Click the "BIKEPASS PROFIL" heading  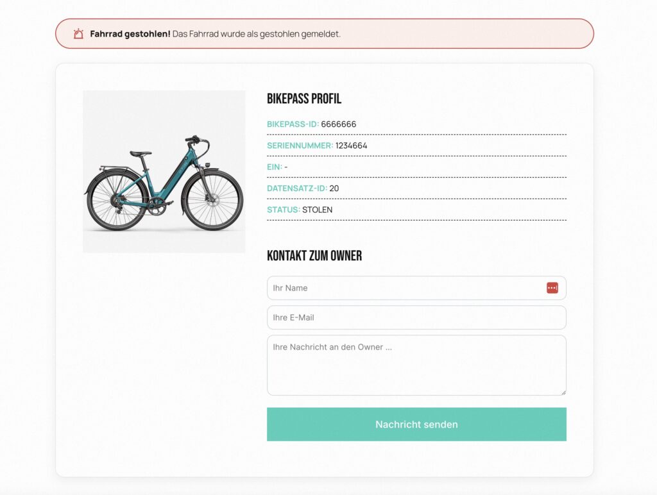pos(304,99)
